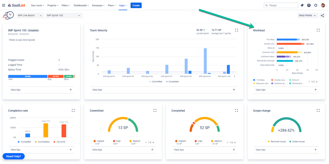329x164 pixels.
Task: Open the Story Points dropdown
Action: click(x=307, y=15)
